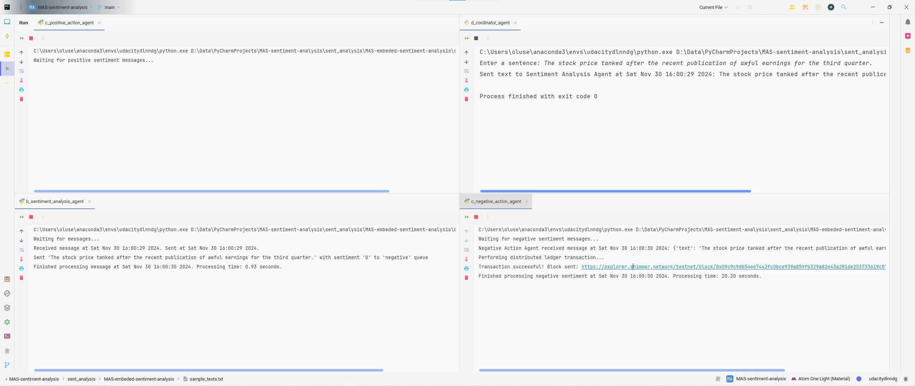
Task: Open the main branch dropdown
Action: tap(109, 7)
